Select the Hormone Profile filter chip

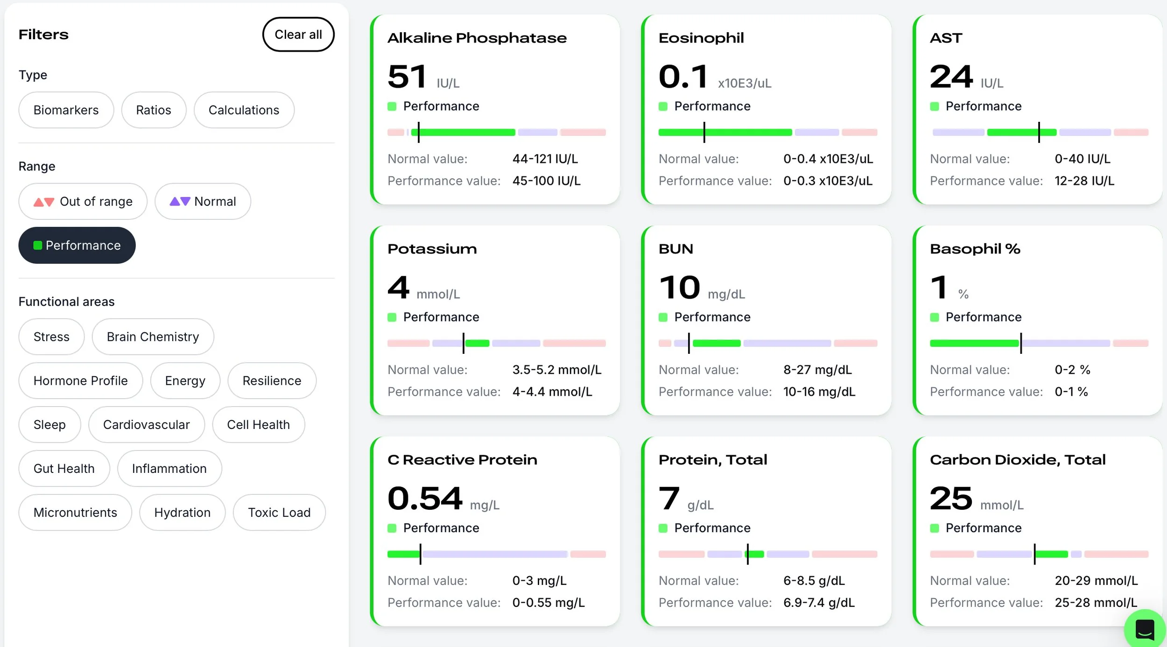click(80, 380)
